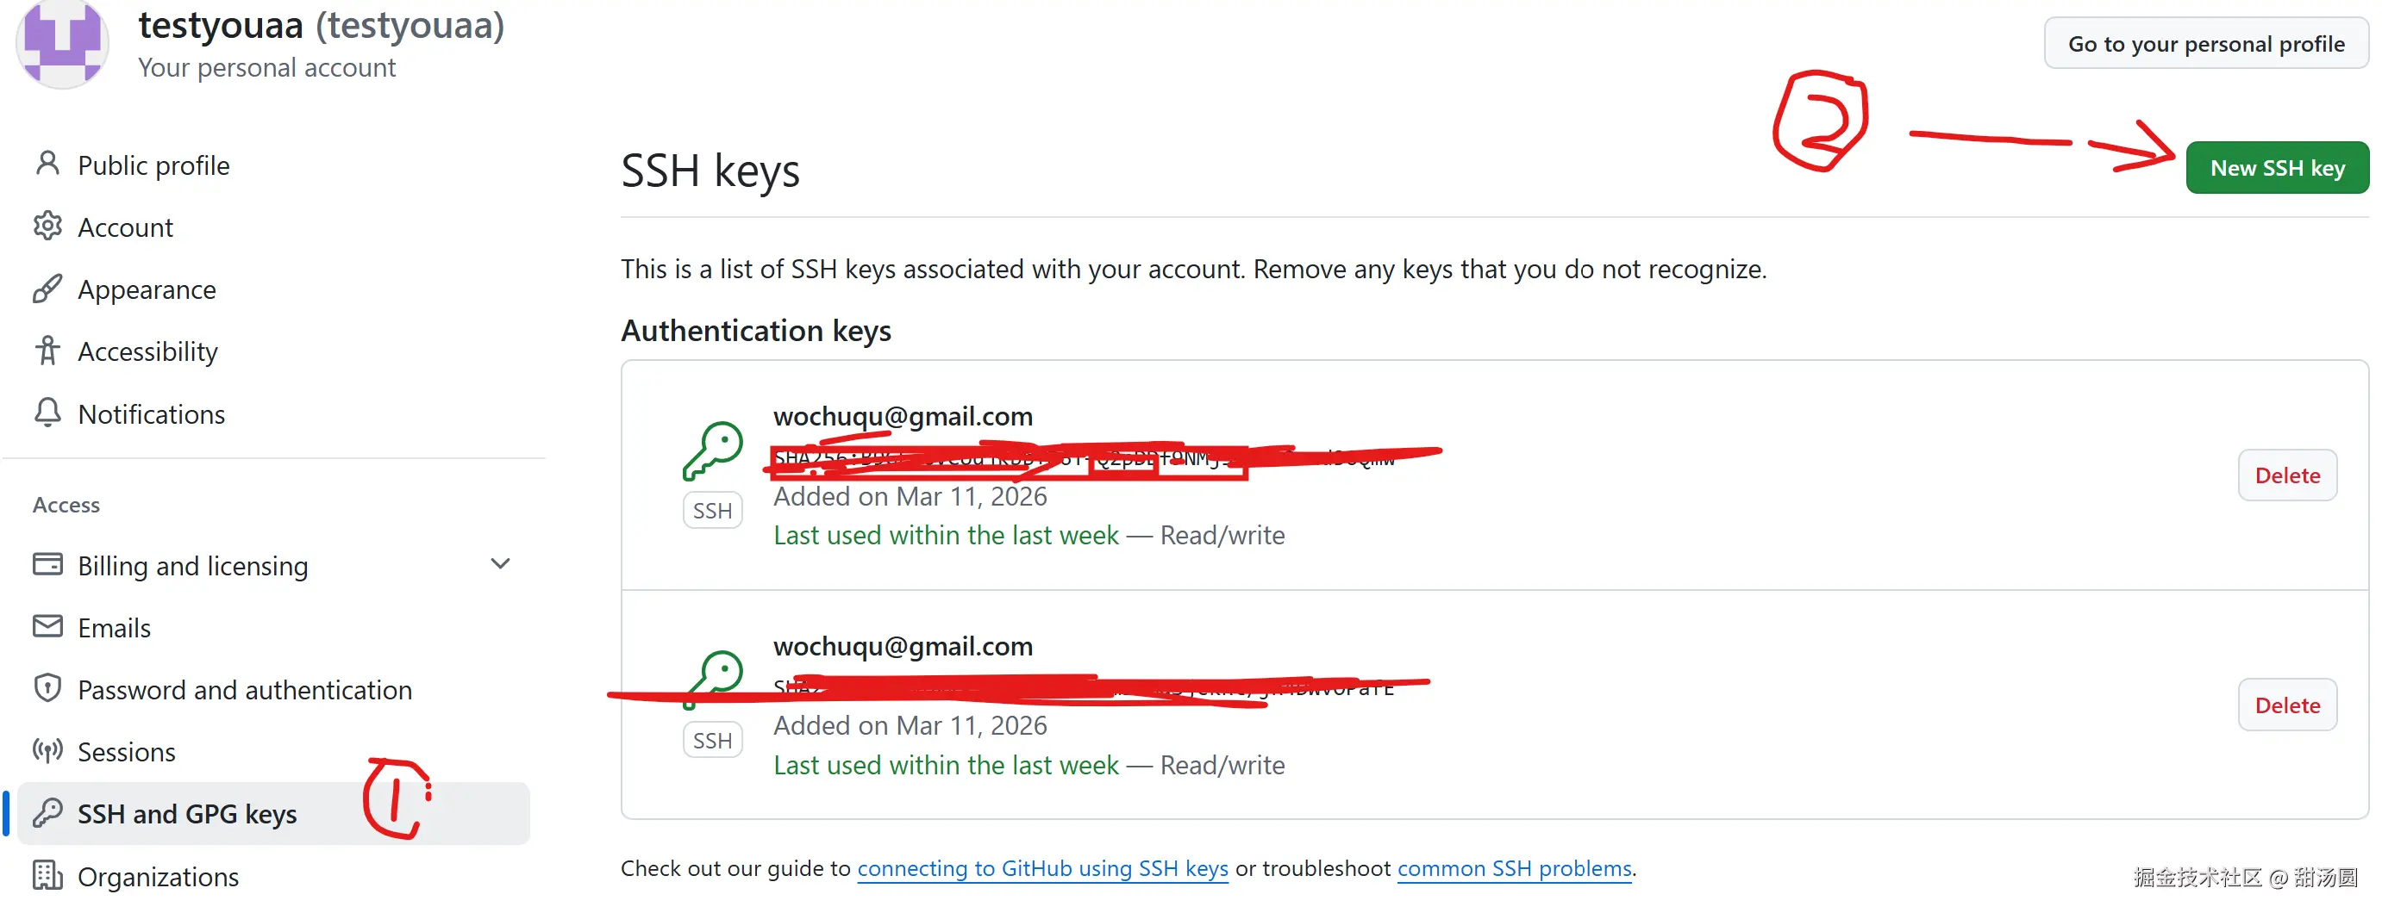Click the Public profile person icon
2382x913 pixels.
(47, 165)
